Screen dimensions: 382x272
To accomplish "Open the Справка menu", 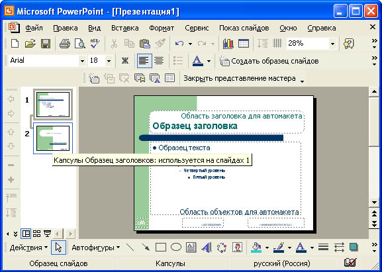I will pyautogui.click(x=322, y=28).
